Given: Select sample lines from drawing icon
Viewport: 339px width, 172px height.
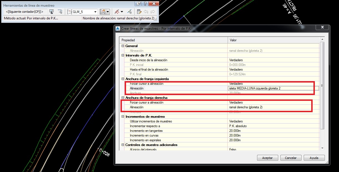Looking at the screenshot, I should pos(60,11).
